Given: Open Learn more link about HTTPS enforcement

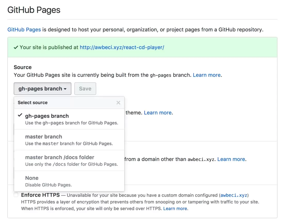Looking at the screenshot, I should tap(175, 209).
